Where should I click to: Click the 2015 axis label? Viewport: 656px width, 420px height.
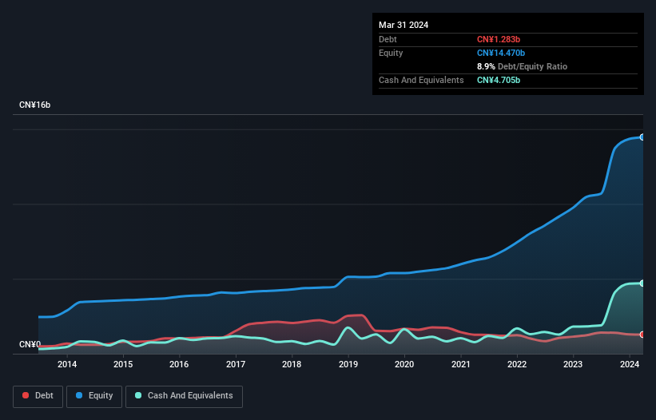click(123, 364)
